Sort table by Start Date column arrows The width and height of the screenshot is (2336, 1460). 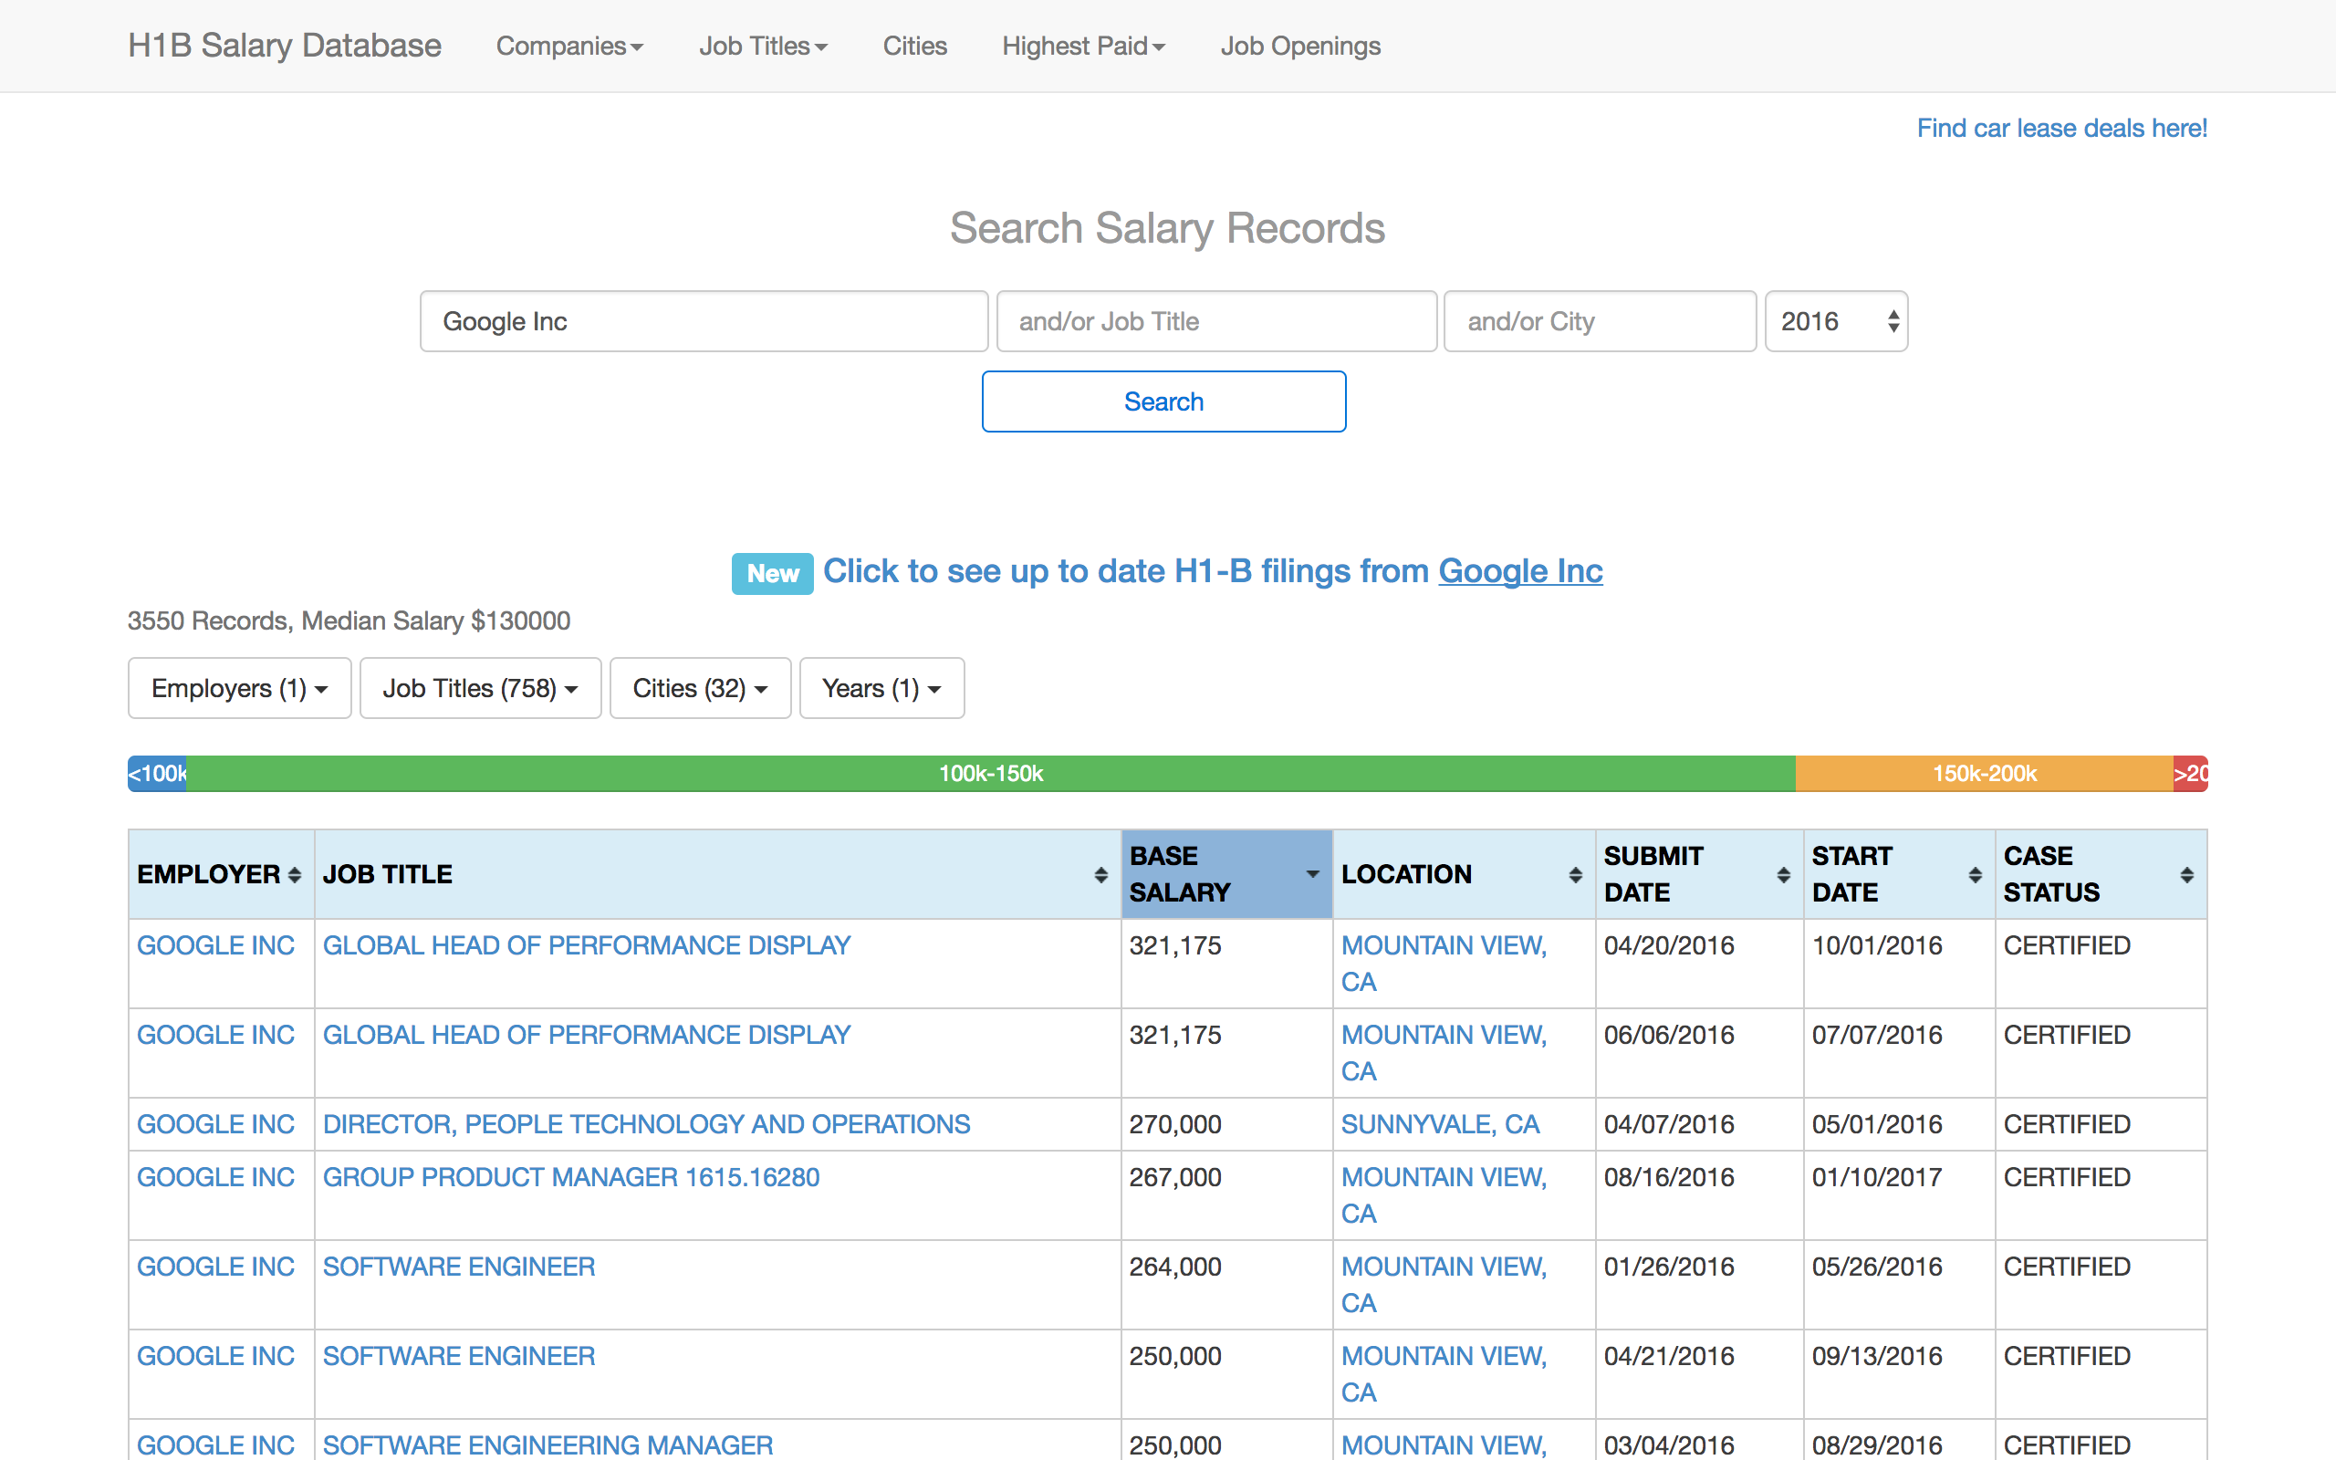pyautogui.click(x=1975, y=875)
